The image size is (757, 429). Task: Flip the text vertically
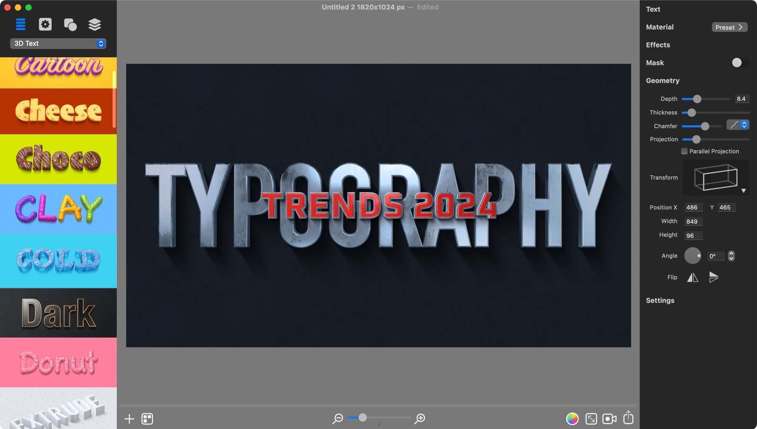pyautogui.click(x=714, y=277)
